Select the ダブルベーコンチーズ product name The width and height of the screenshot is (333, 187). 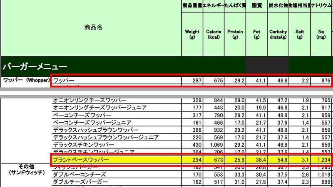[80, 175]
